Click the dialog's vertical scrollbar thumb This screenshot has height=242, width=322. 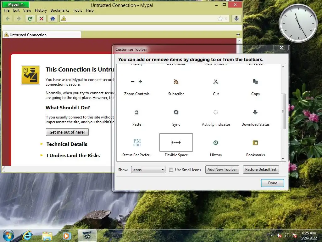[283, 111]
